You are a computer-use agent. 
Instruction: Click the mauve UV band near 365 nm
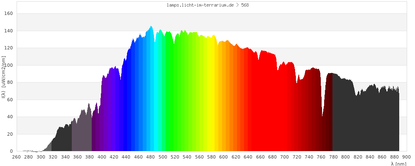pos(81,133)
